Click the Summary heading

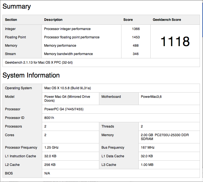(x=17, y=6)
